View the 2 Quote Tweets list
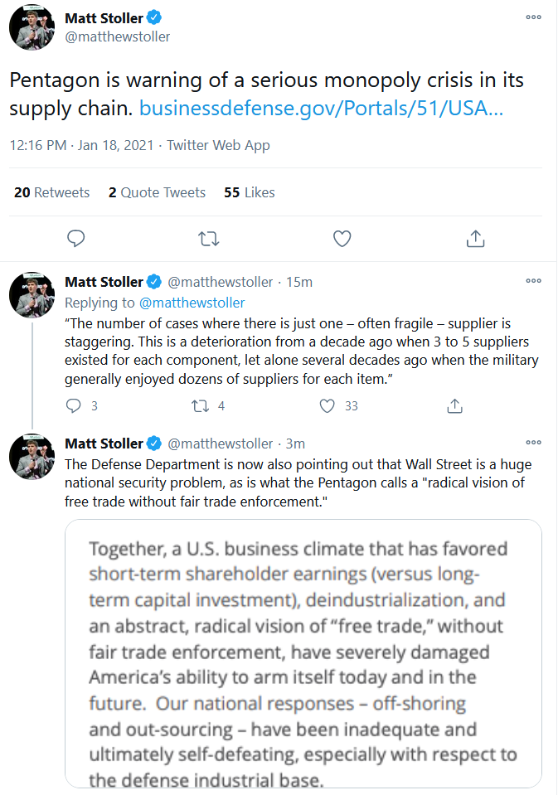The height and width of the screenshot is (795, 558). (157, 192)
